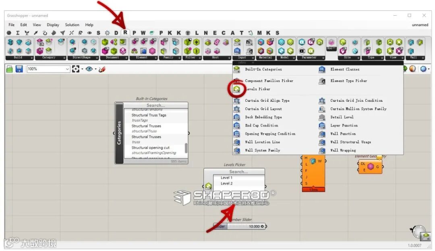Expand the Element panel

[155, 58]
